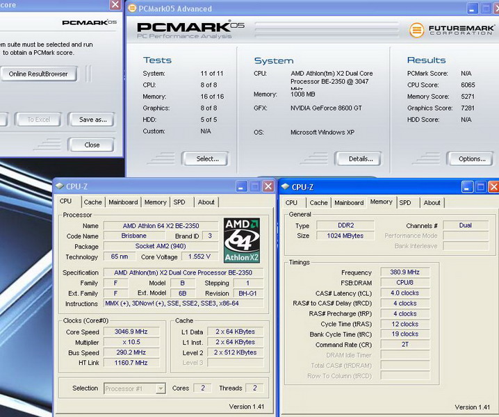The image size is (499, 417).
Task: Open the Online ResultBrowser
Action: click(x=38, y=74)
